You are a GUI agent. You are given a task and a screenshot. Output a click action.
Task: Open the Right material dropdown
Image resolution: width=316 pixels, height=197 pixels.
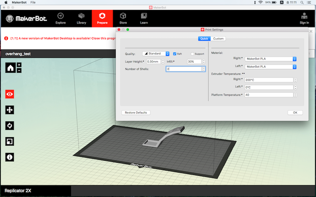[271, 59]
